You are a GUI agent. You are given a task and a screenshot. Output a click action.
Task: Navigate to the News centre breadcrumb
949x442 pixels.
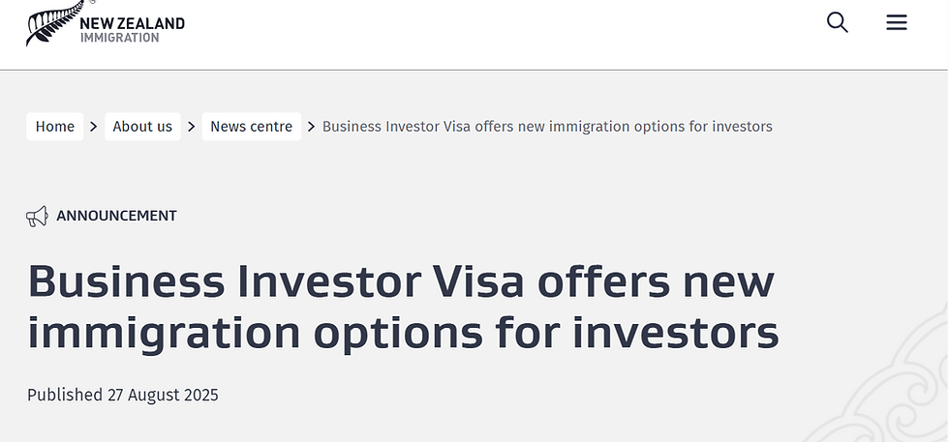251,127
